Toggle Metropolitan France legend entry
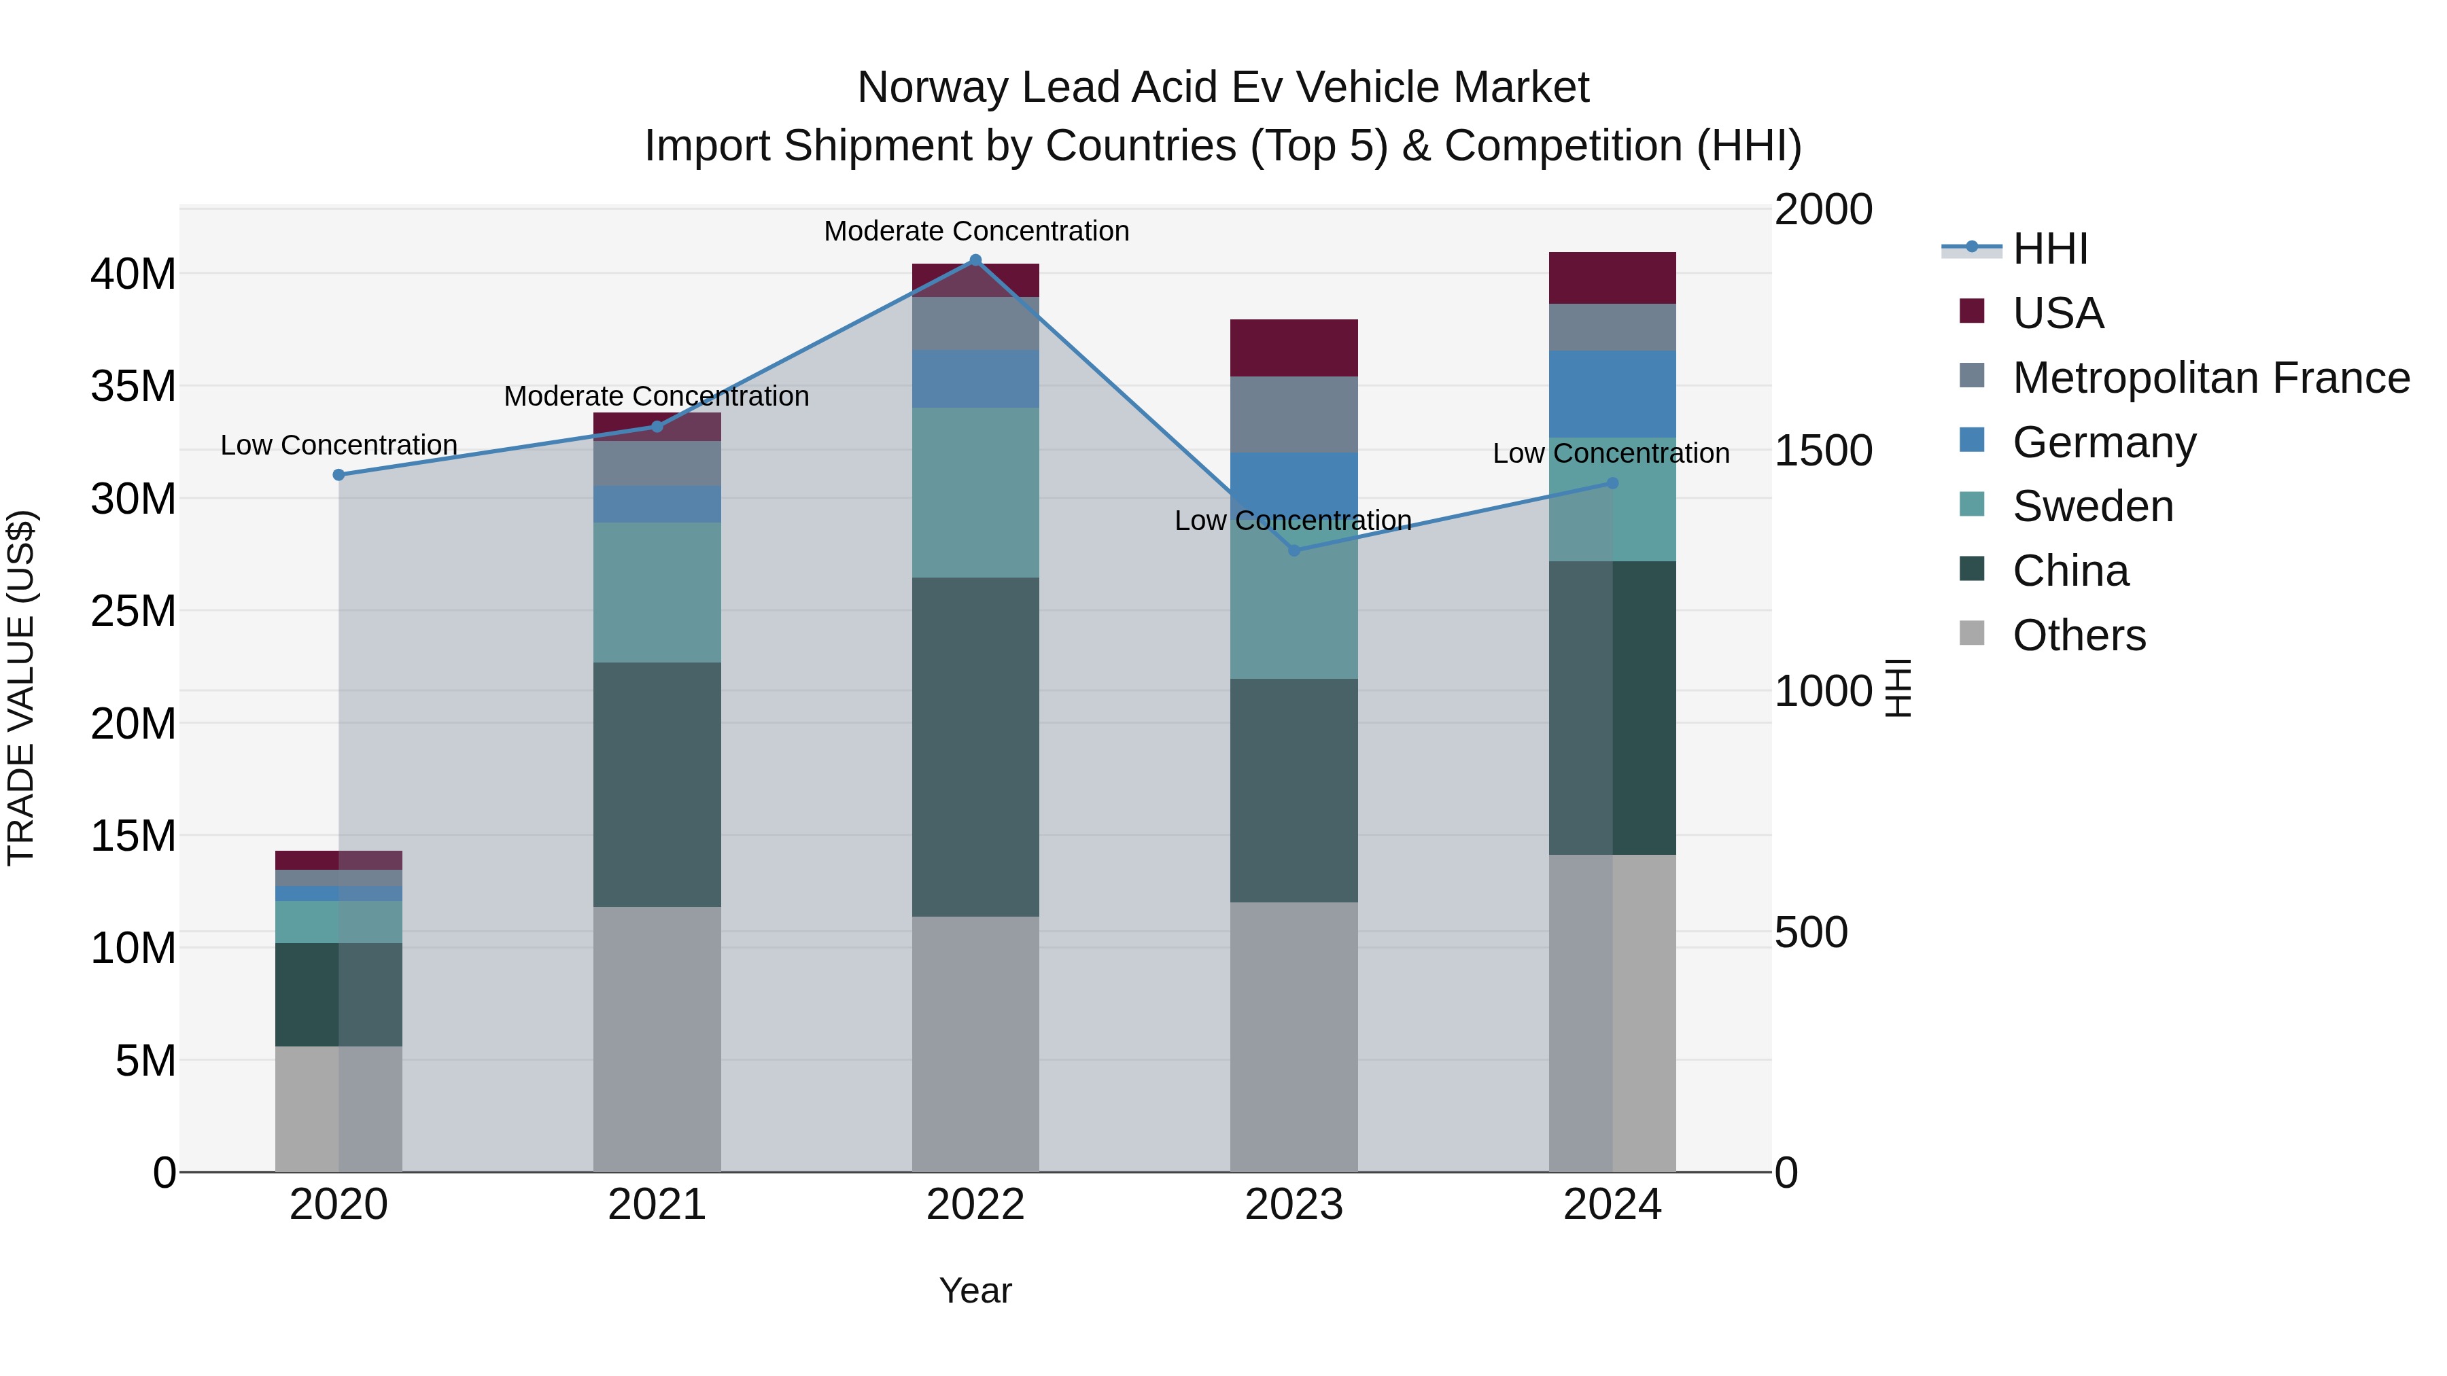The width and height of the screenshot is (2447, 1376). coord(2185,377)
